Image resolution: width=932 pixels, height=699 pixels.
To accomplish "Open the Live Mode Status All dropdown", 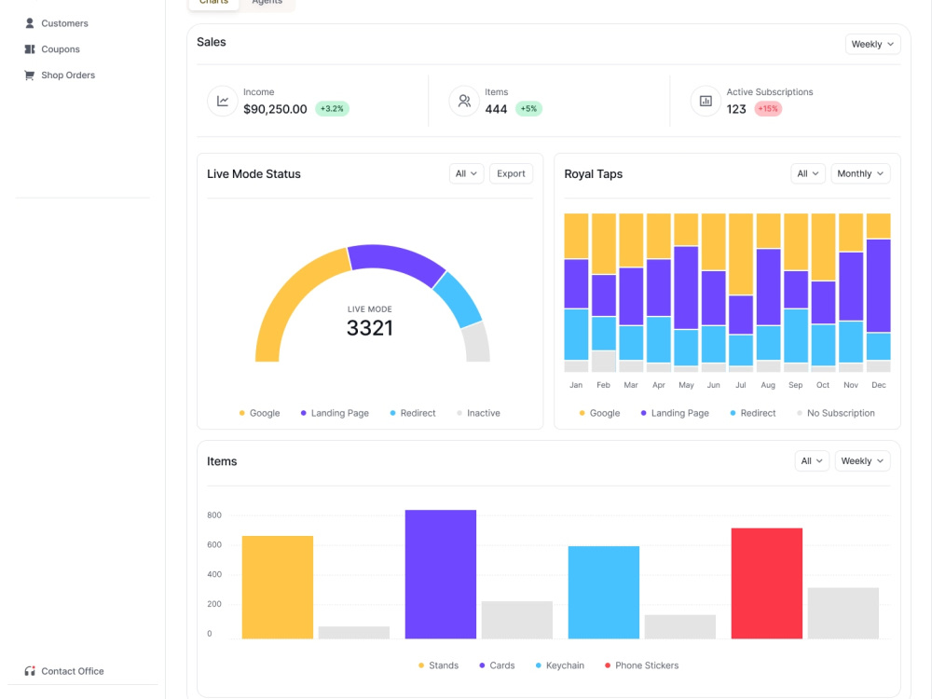I will tap(466, 173).
